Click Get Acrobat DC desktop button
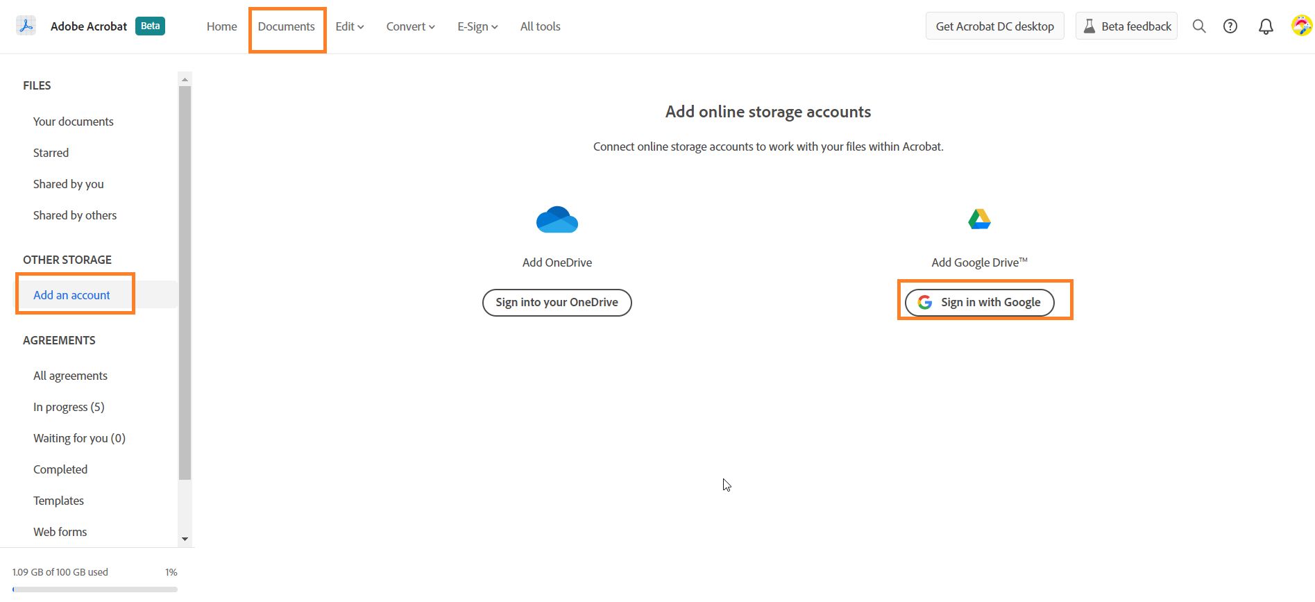Viewport: 1315px width, 602px height. tap(995, 26)
